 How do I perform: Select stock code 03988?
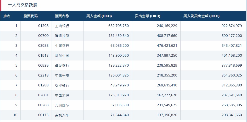[43, 45]
